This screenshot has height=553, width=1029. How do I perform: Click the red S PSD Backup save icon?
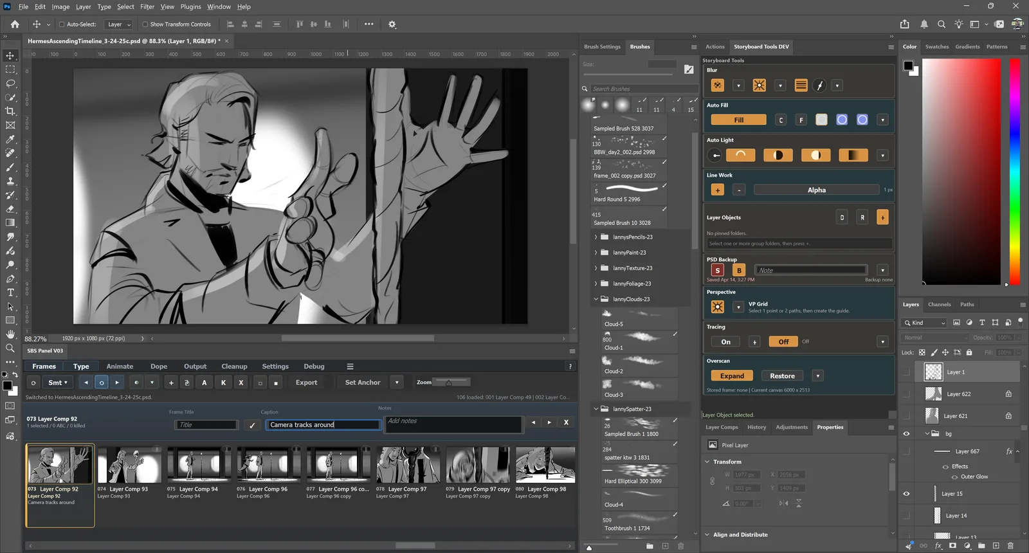(718, 270)
